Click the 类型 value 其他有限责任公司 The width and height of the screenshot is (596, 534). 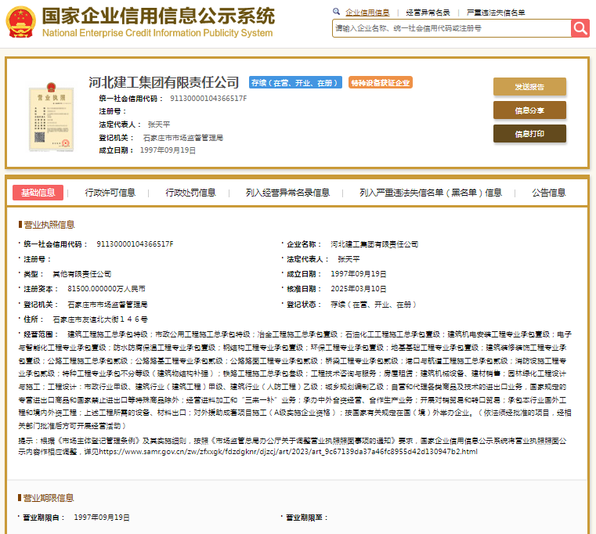81,274
